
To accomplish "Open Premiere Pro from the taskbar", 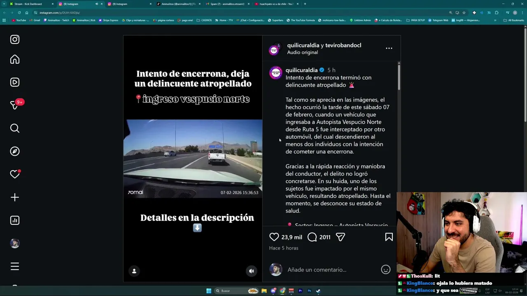I will (x=300, y=291).
